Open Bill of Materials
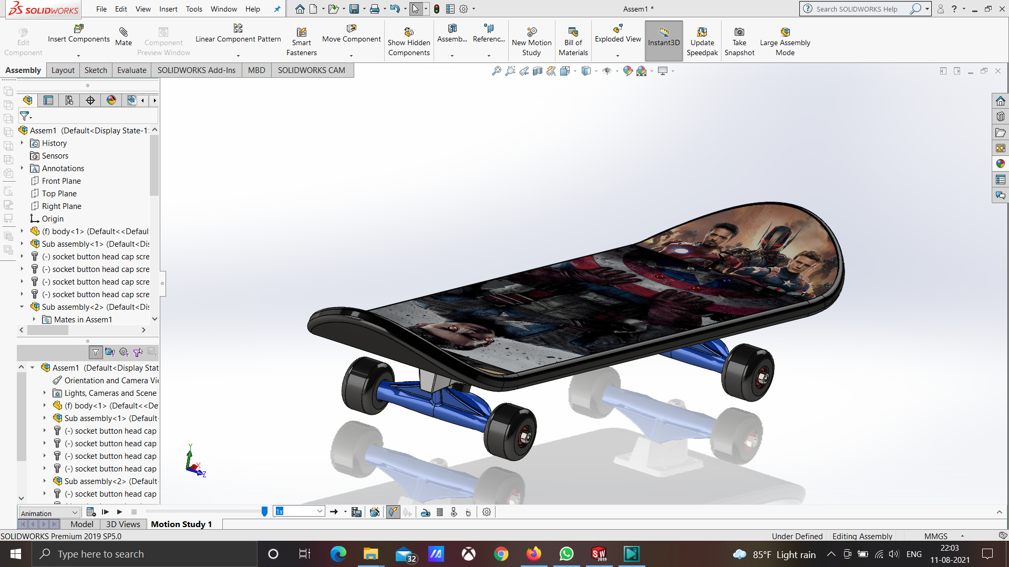 pyautogui.click(x=573, y=41)
